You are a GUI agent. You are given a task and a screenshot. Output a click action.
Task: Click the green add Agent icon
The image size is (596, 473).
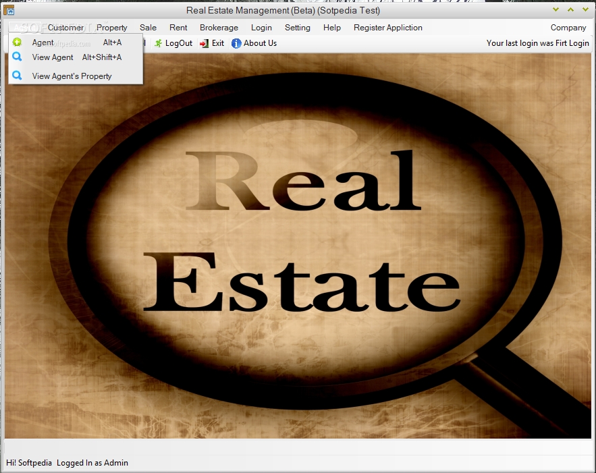[17, 42]
